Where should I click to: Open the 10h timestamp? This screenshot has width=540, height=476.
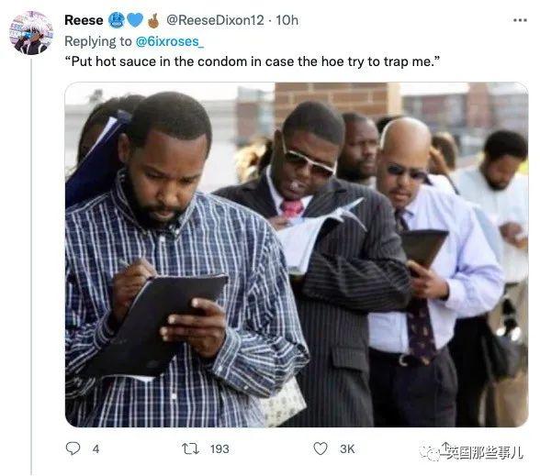[287, 20]
